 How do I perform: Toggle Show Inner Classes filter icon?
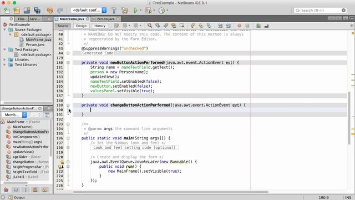45,189
